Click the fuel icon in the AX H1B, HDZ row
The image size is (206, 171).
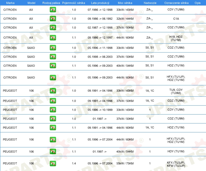click(53, 38)
